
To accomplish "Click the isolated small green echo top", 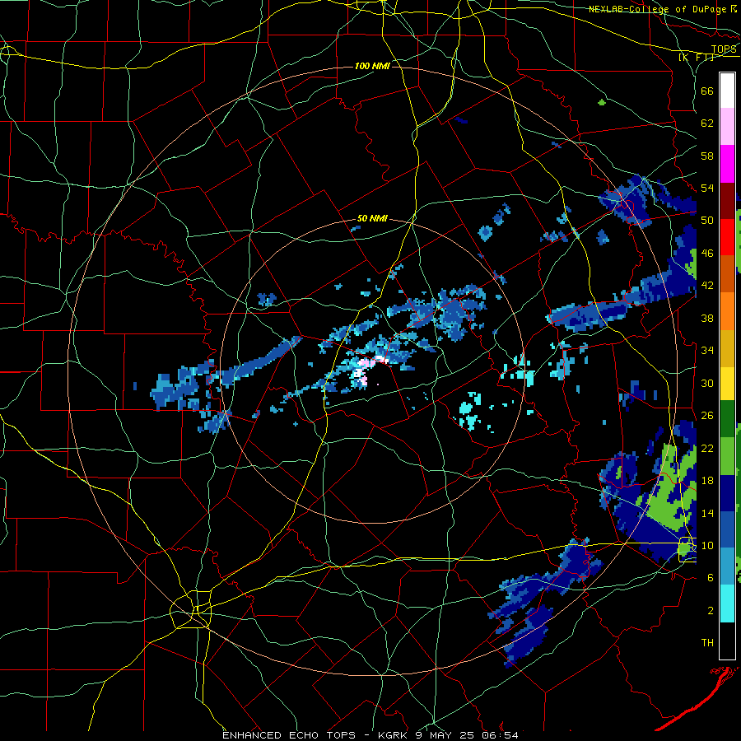I will (x=602, y=102).
